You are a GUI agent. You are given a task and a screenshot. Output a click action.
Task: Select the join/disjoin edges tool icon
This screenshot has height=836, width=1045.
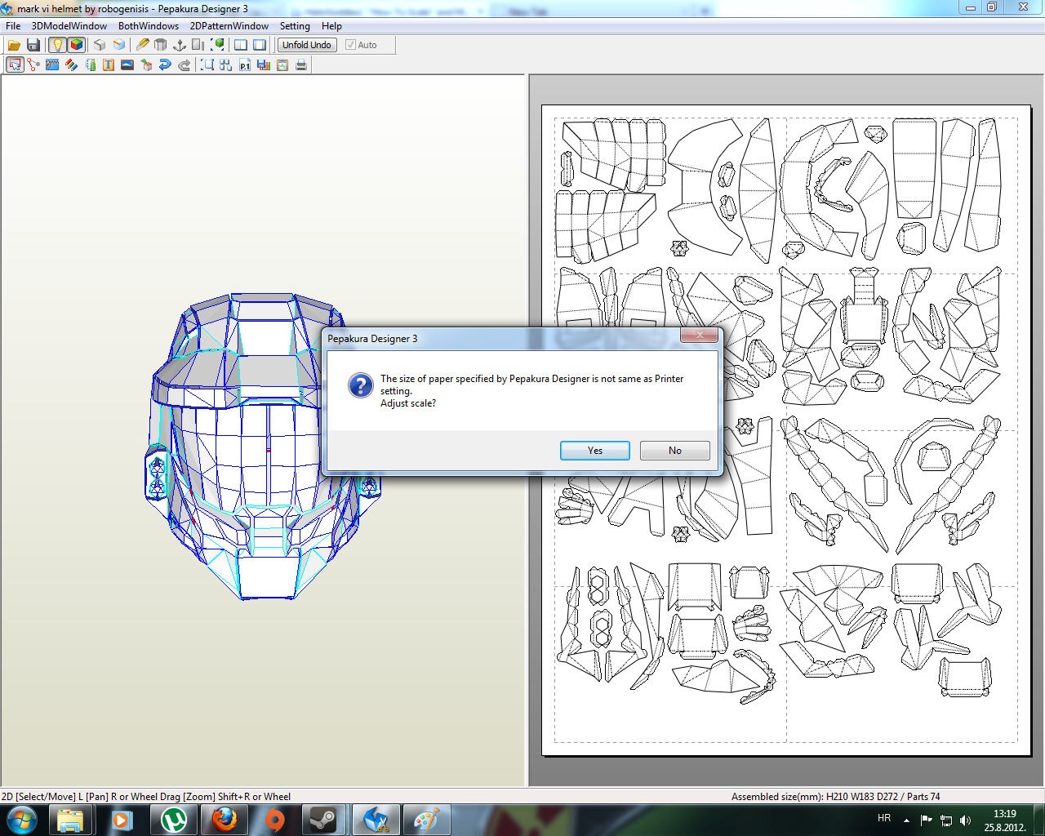point(33,64)
